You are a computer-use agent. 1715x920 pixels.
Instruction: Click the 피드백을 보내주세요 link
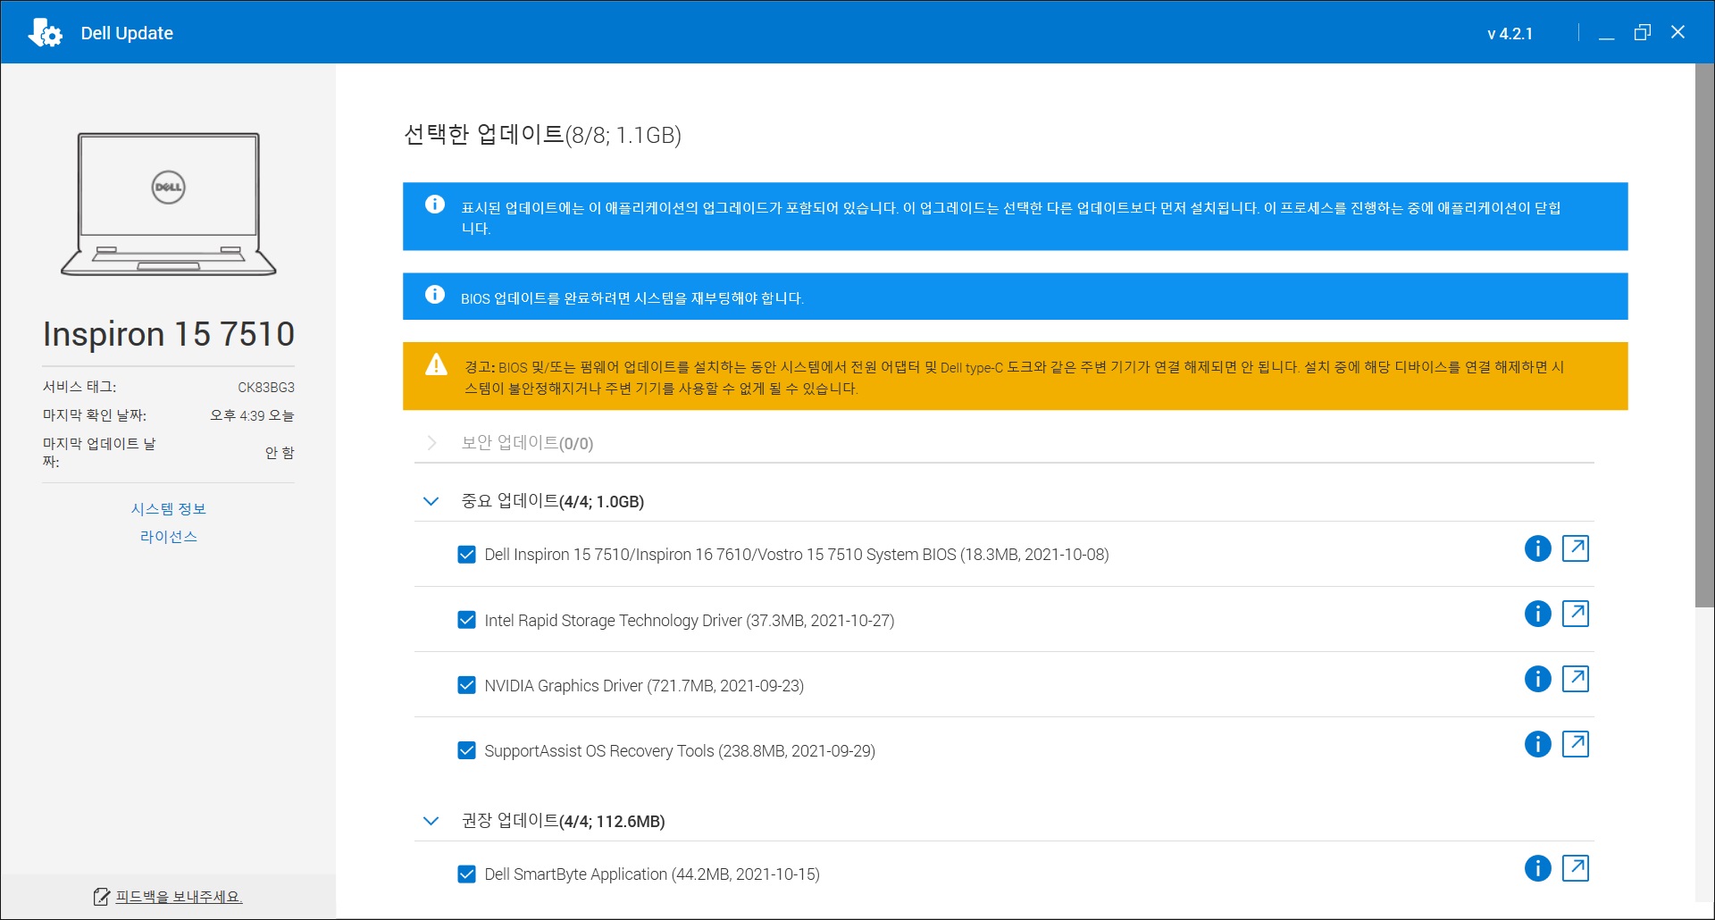coord(179,897)
